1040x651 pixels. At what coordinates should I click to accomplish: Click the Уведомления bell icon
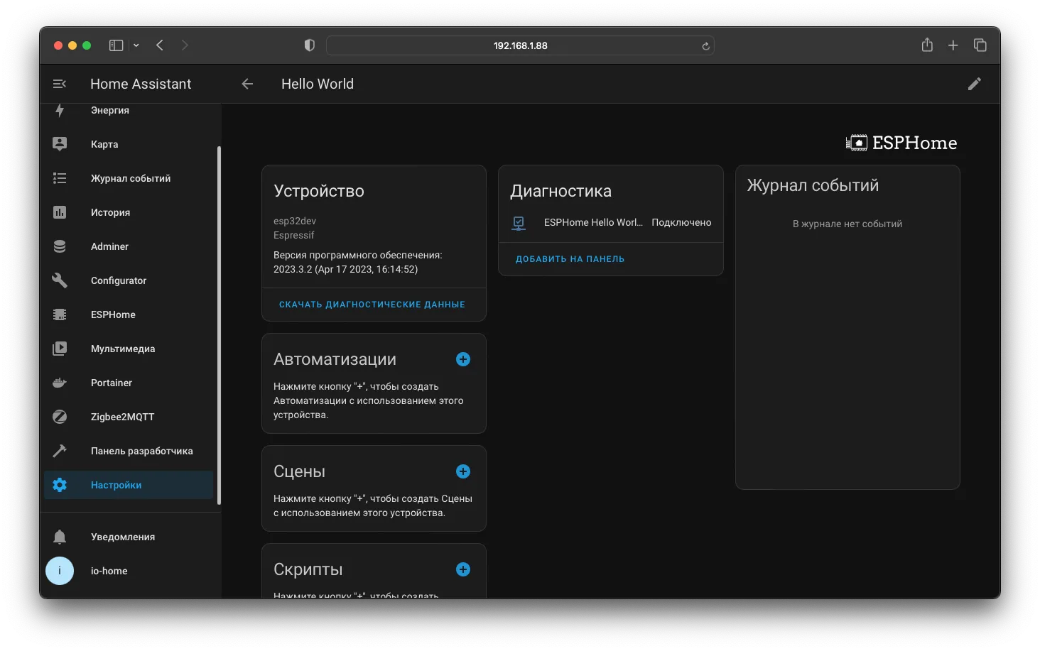(x=60, y=537)
